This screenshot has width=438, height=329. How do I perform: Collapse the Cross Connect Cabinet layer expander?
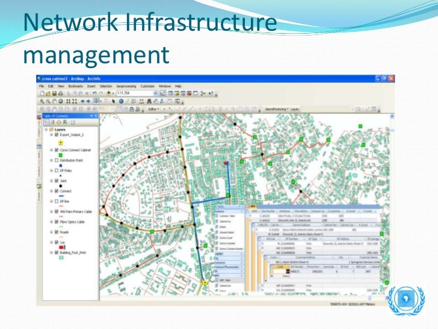pyautogui.click(x=51, y=150)
